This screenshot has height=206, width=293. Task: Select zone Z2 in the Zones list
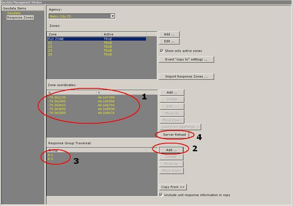(x=51, y=47)
